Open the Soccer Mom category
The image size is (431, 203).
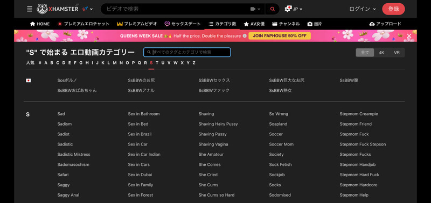tap(281, 144)
